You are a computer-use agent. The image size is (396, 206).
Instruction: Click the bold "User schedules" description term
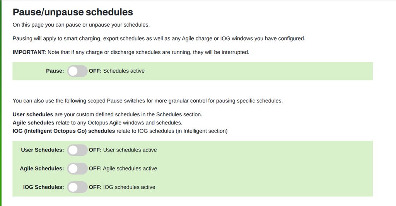33,114
